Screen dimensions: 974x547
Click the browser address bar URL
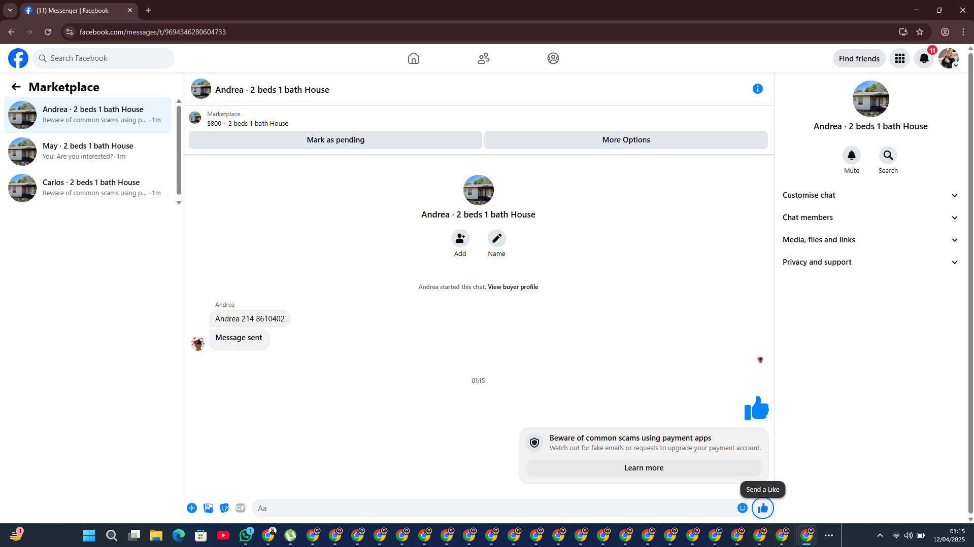153,32
